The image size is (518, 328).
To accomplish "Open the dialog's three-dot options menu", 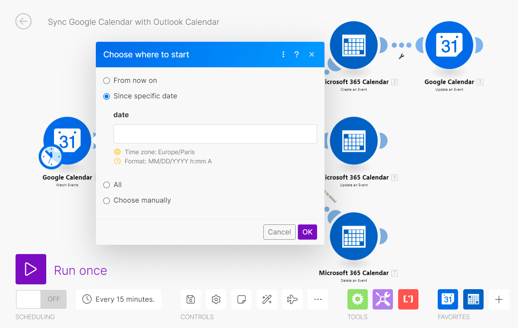I will 283,54.
